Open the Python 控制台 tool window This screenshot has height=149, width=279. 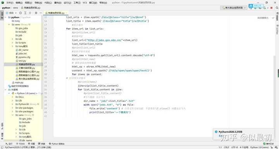tap(57, 144)
